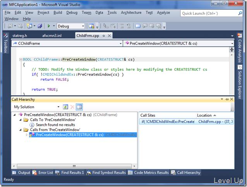
Task: Open the active files dropdown arrow above editor
Action: (232, 36)
